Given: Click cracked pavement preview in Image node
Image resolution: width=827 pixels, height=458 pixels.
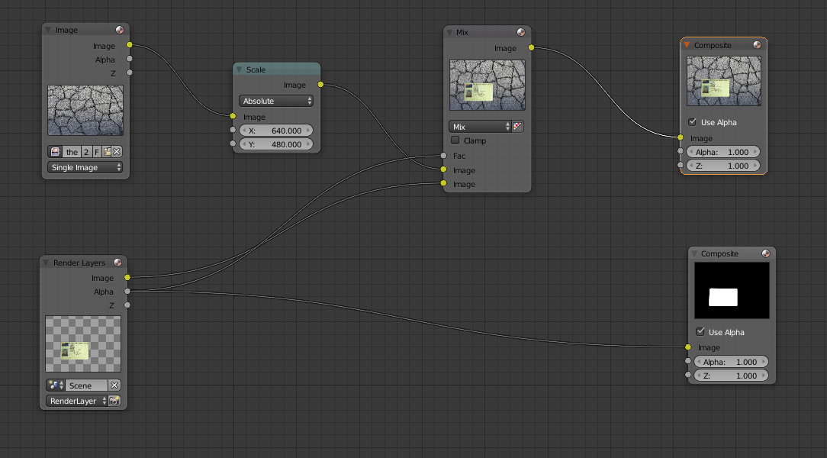Looking at the screenshot, I should pyautogui.click(x=85, y=110).
